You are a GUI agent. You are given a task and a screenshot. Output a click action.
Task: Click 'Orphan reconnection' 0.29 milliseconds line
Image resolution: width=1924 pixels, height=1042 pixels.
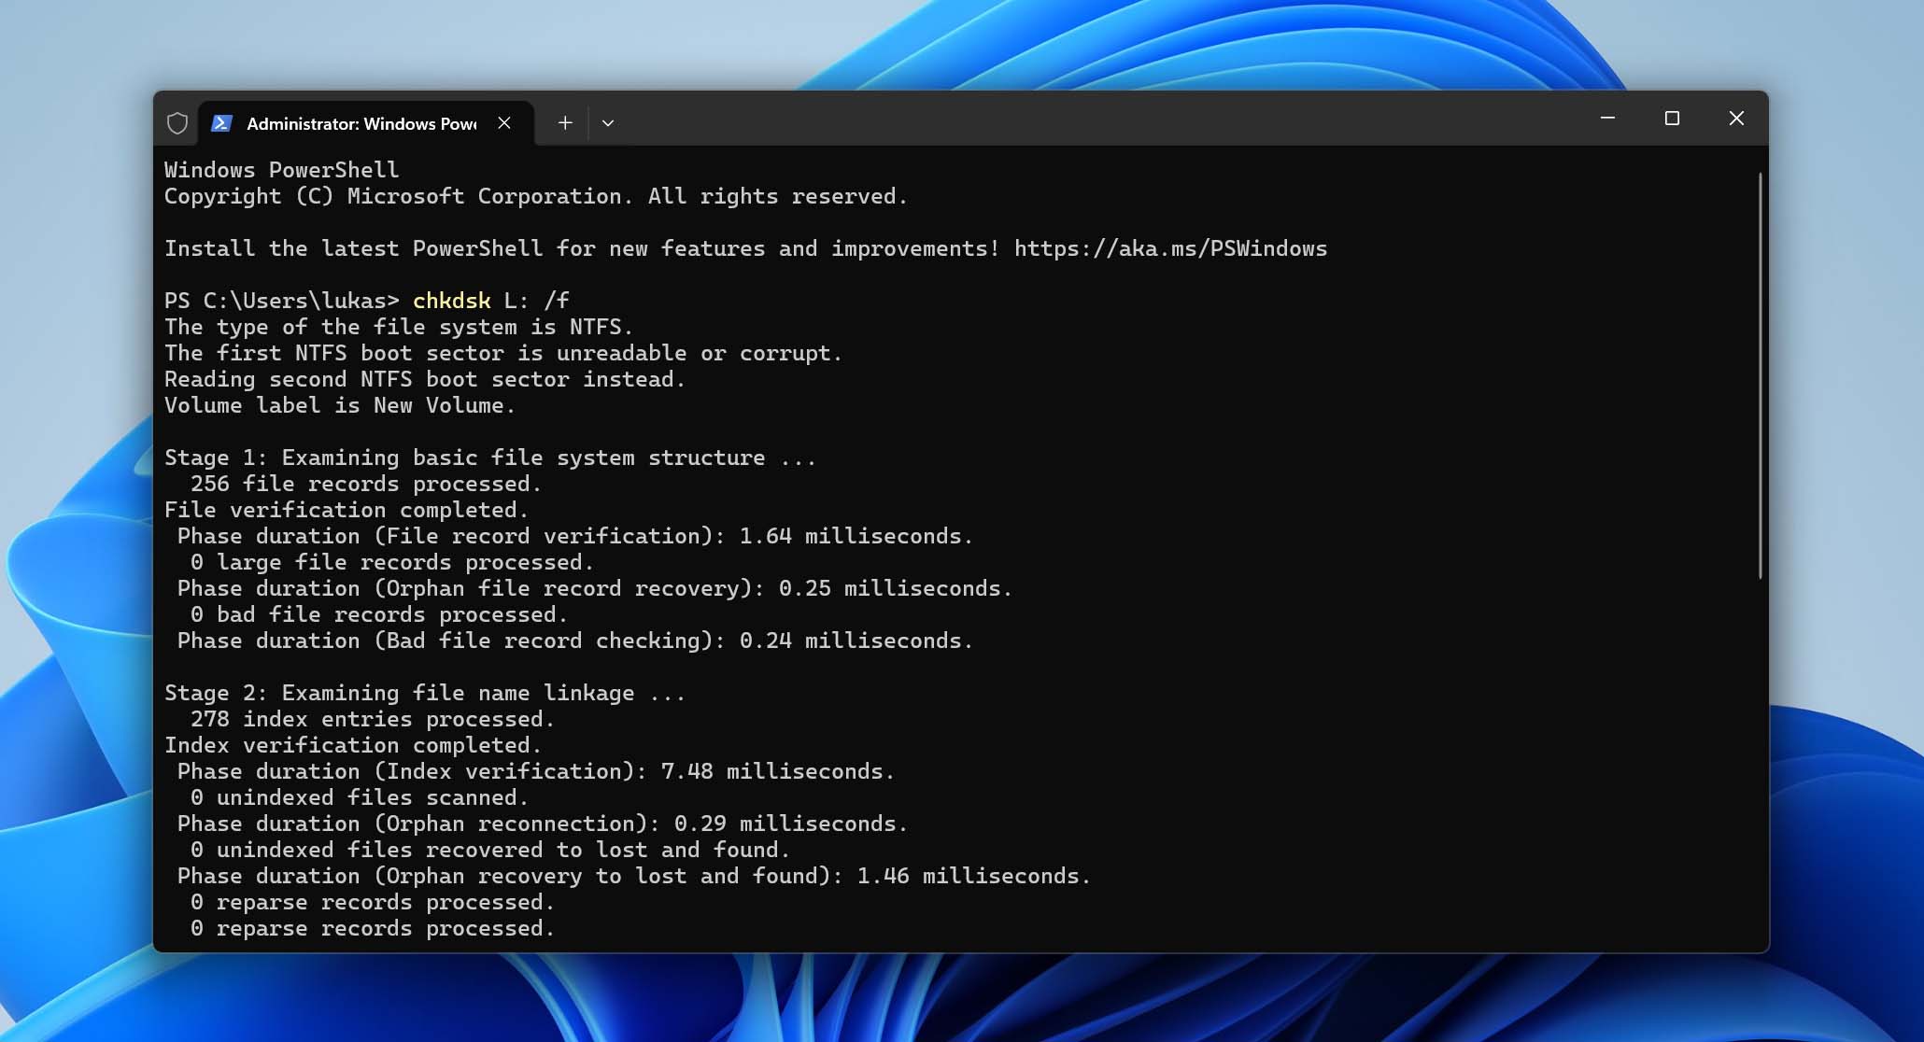[543, 824]
